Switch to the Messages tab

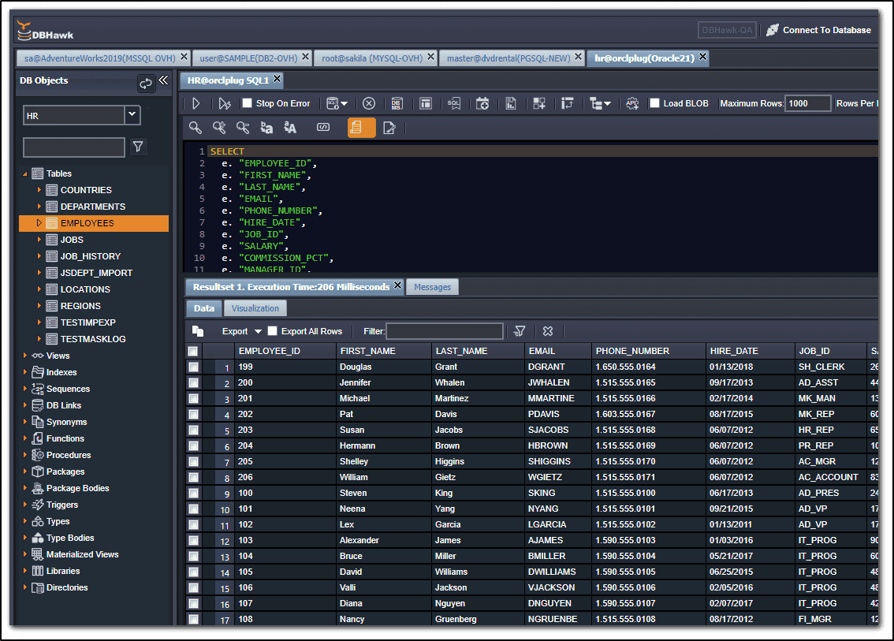click(x=432, y=287)
